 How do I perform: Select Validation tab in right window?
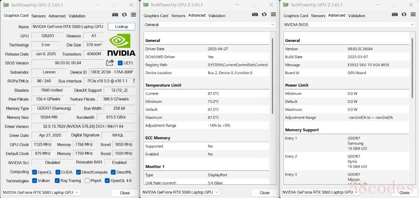point(356,16)
